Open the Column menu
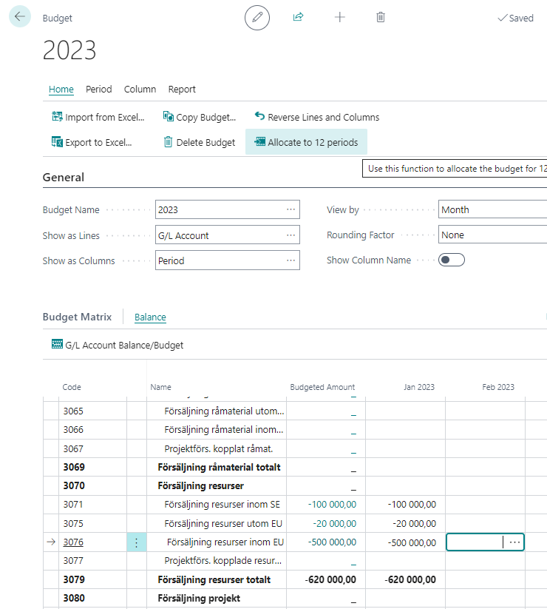The image size is (547, 609). point(140,90)
